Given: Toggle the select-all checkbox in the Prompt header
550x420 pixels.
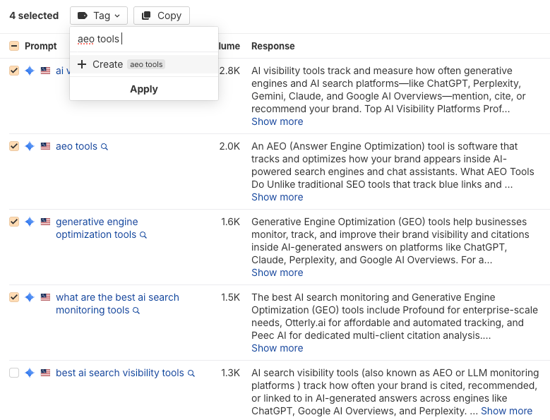Looking at the screenshot, I should (14, 46).
